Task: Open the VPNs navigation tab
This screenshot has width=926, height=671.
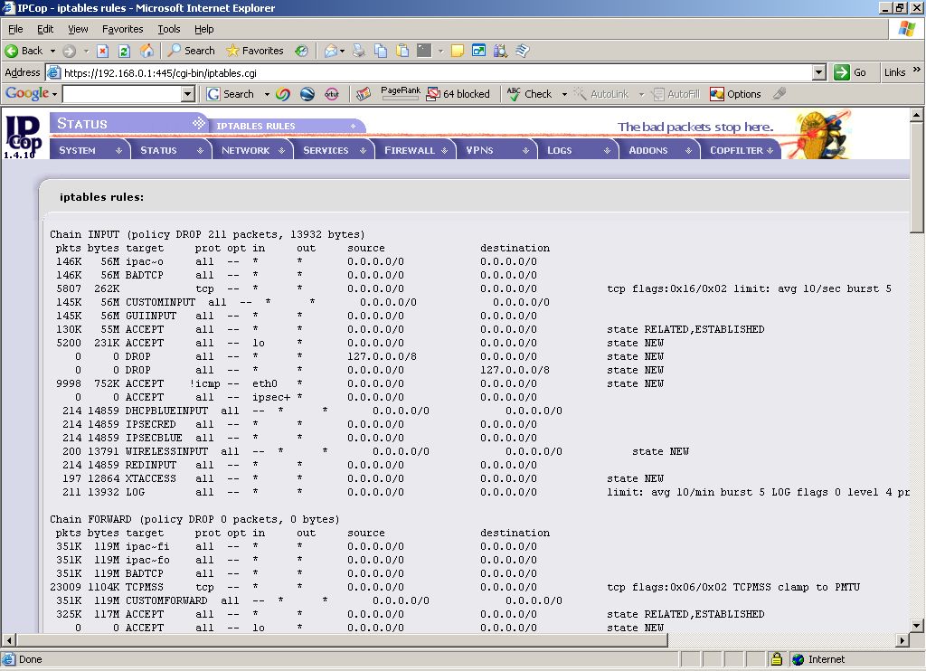Action: [497, 150]
